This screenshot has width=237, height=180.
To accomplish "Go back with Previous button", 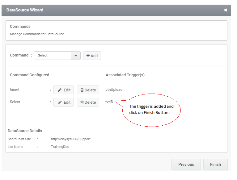I will click(x=186, y=164).
